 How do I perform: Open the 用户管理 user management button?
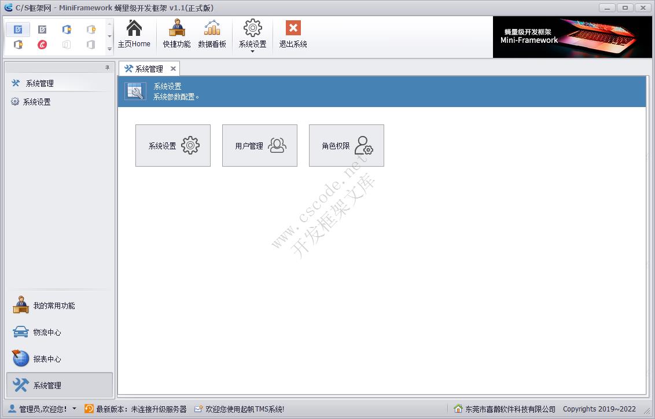click(259, 145)
